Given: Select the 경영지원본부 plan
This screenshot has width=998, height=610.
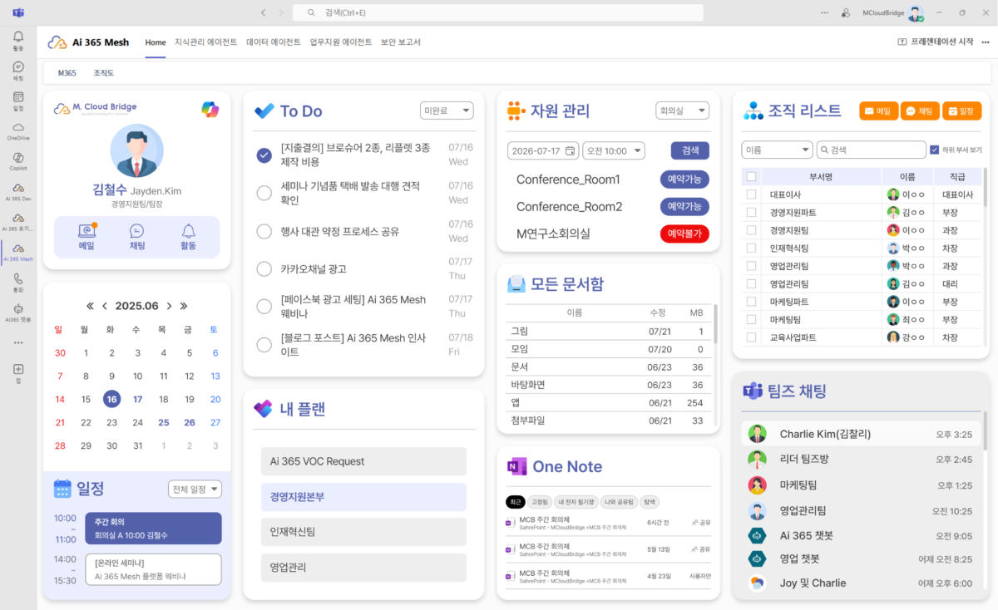Looking at the screenshot, I should coord(363,497).
